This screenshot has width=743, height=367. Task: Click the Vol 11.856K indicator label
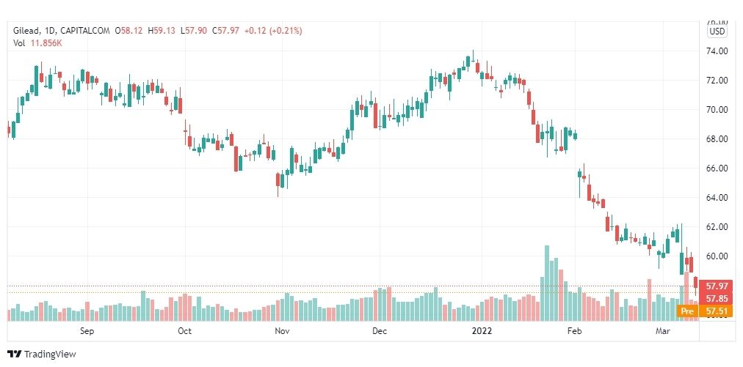click(38, 43)
